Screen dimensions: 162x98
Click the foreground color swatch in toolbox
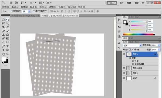coord(4,59)
